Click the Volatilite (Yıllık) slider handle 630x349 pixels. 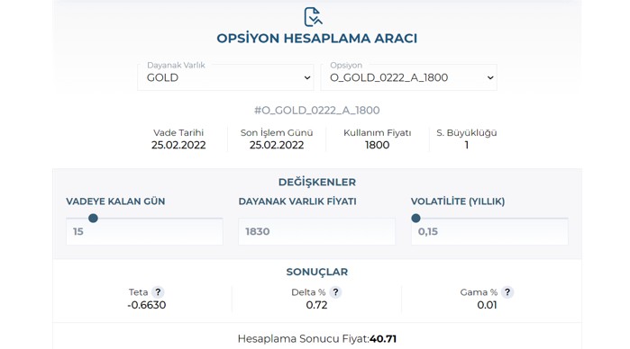point(415,219)
